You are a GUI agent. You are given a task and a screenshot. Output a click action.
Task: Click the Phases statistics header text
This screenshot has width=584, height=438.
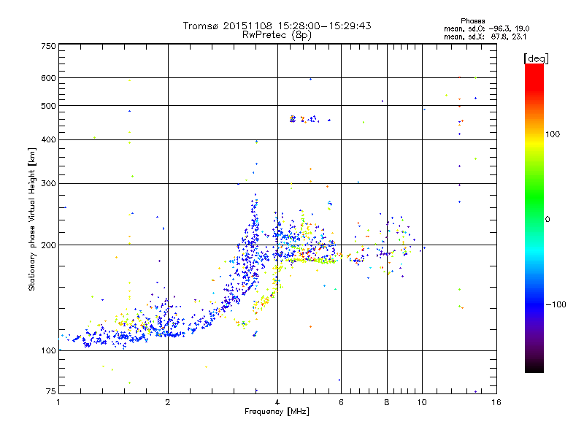(x=472, y=21)
